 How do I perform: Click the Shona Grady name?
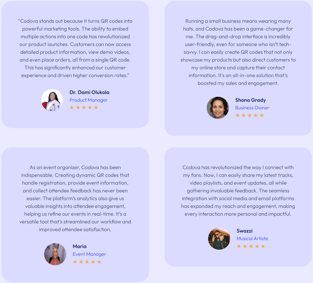click(250, 100)
